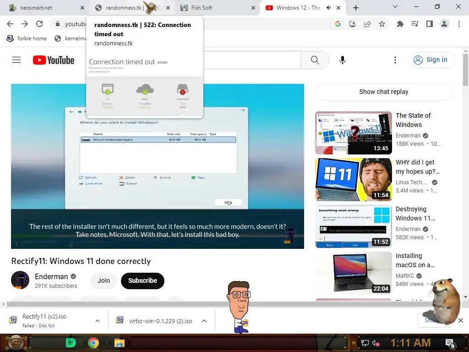The image size is (469, 352).
Task: Close the Fish Soft tab
Action: tap(253, 8)
